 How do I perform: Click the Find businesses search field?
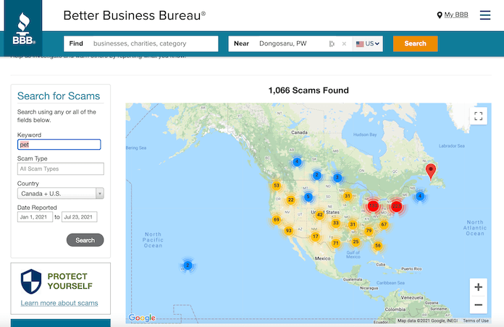(x=140, y=43)
